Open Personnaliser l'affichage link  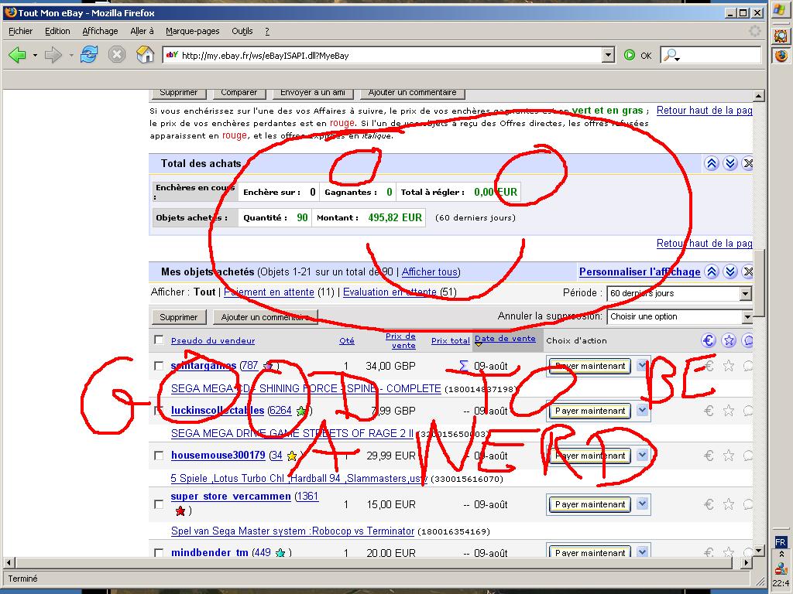click(640, 272)
